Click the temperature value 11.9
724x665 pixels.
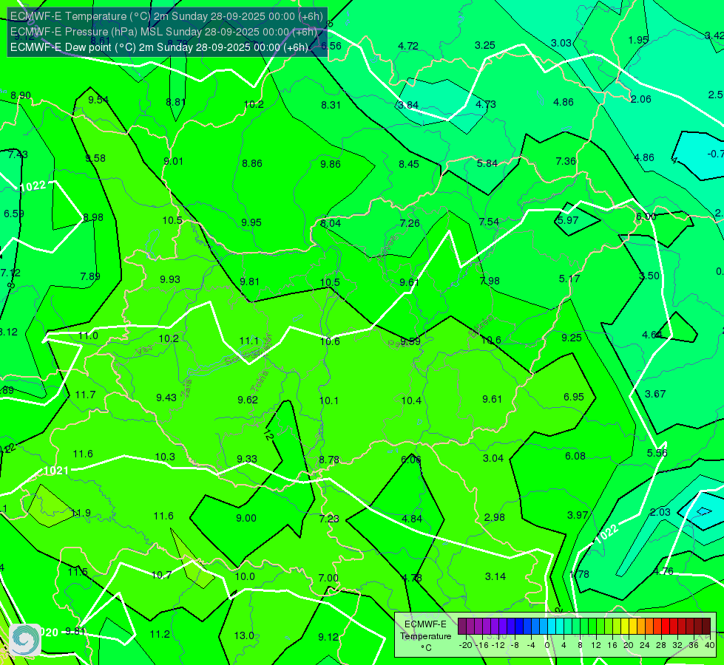(81, 514)
